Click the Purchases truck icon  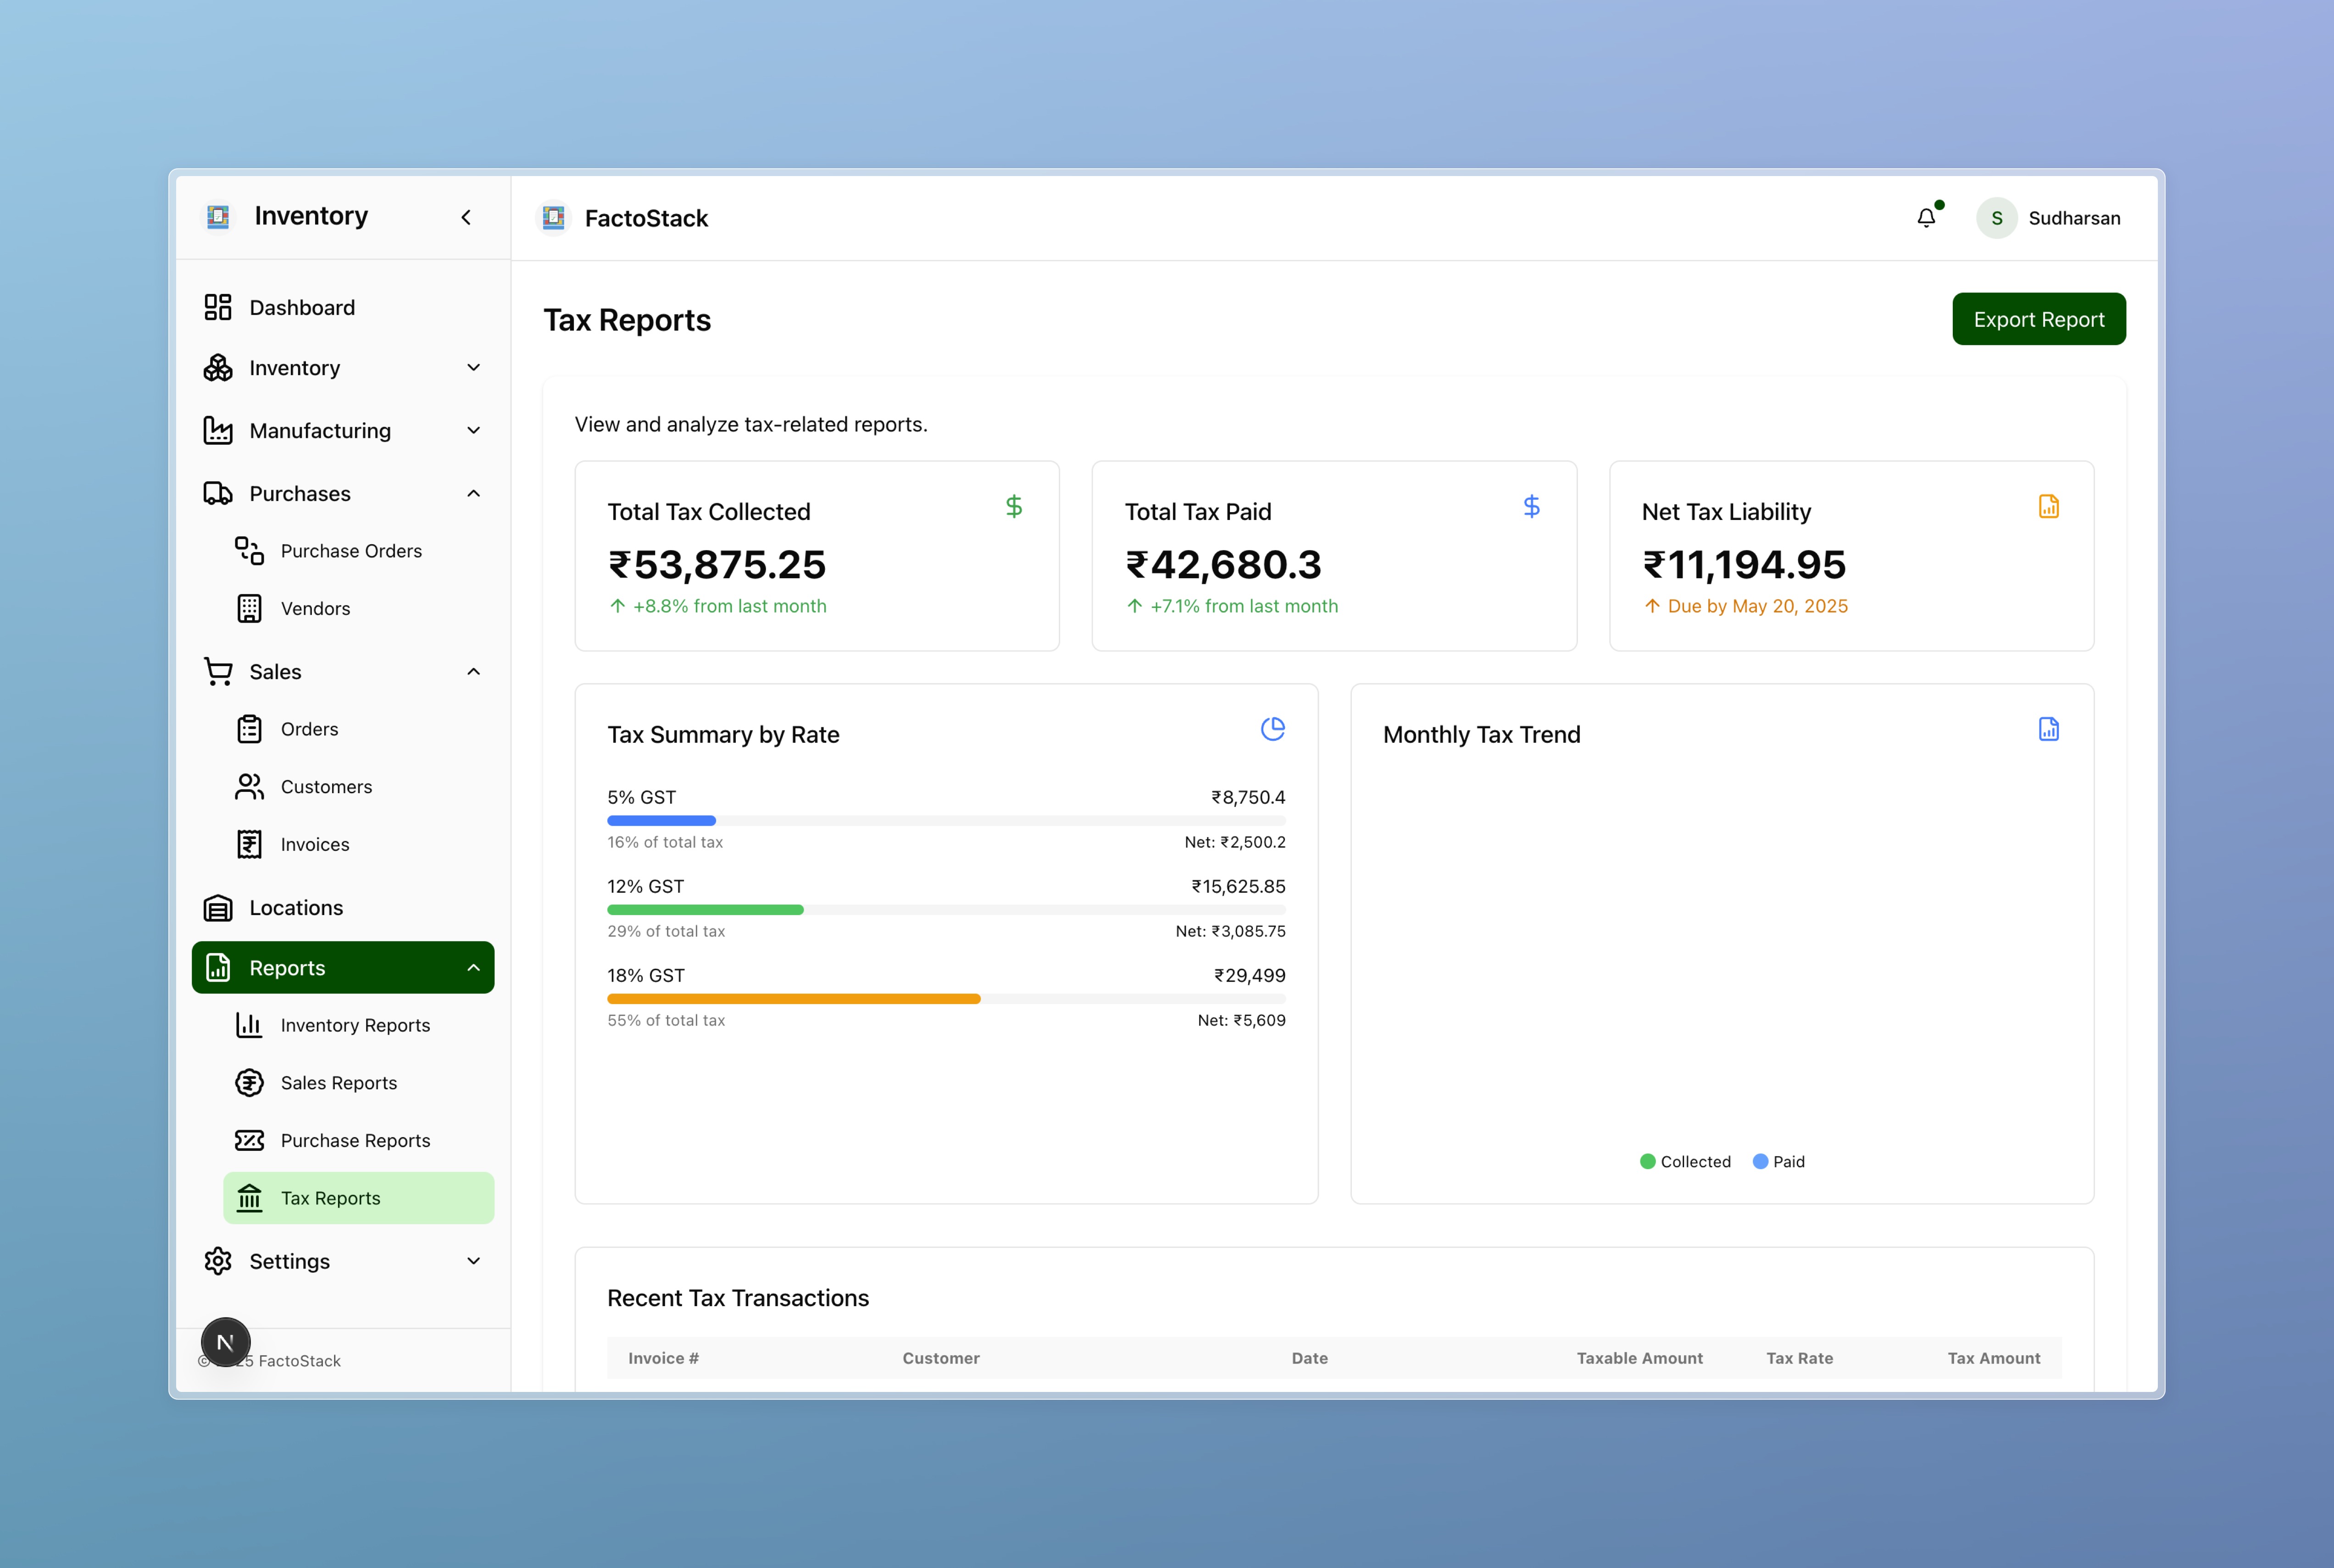pyautogui.click(x=218, y=493)
